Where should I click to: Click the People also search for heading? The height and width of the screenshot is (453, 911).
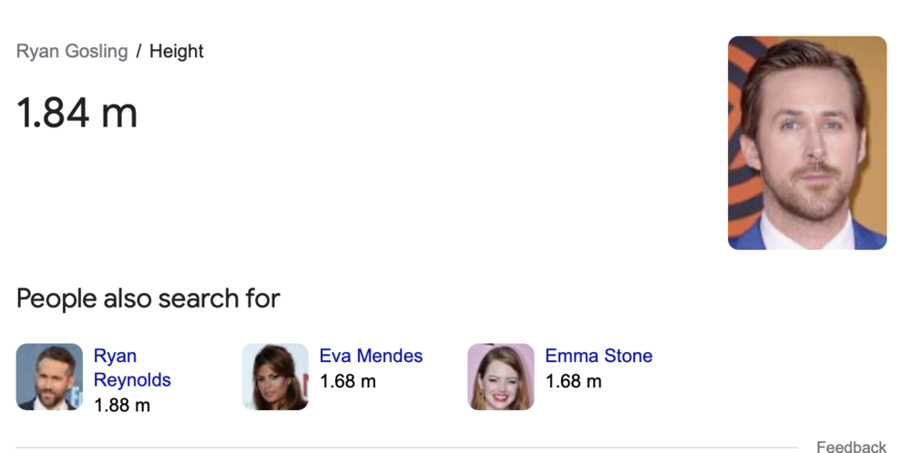pyautogui.click(x=148, y=298)
